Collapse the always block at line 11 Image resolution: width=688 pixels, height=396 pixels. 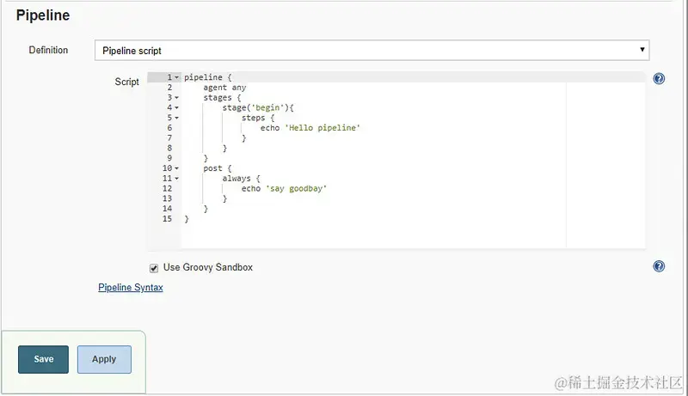click(176, 179)
